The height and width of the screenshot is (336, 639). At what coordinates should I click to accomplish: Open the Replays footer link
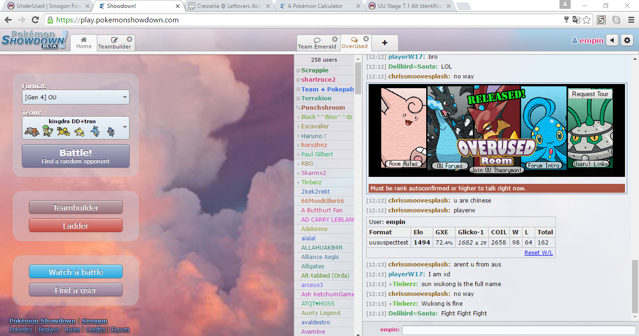point(49,329)
